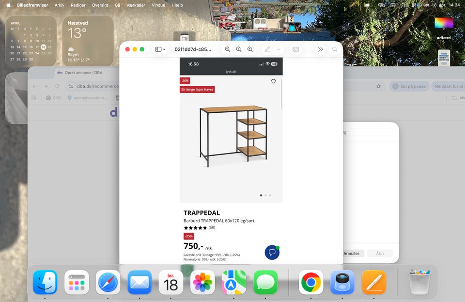Open the app.mileagebook bookmark

(x=88, y=98)
